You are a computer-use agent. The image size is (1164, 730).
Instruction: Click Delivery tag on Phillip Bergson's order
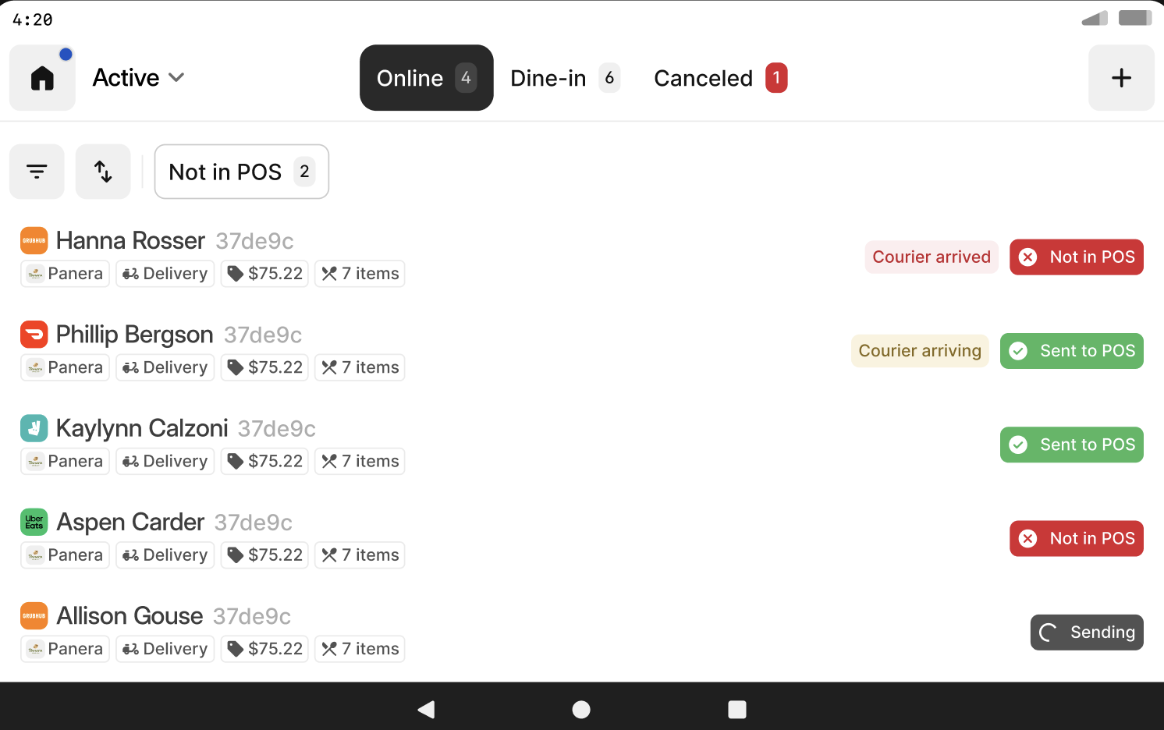coord(165,367)
